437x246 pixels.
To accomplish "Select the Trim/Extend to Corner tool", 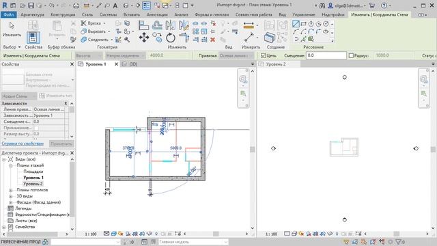I will [184, 38].
